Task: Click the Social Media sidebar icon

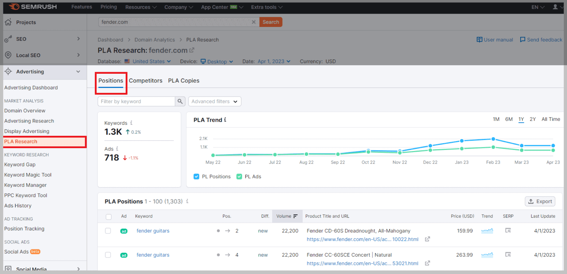Action: tap(8, 269)
